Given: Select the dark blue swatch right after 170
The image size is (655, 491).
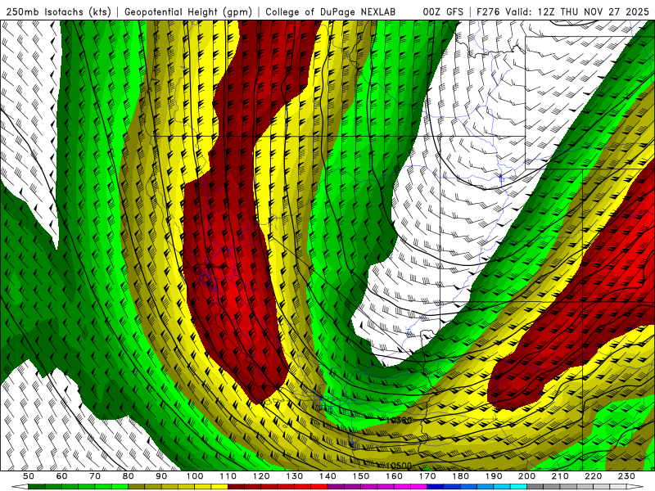Looking at the screenshot, I should (436, 486).
